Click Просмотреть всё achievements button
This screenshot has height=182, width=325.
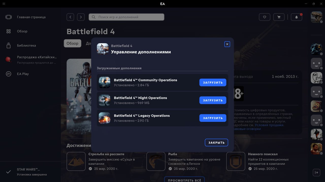tap(184, 180)
